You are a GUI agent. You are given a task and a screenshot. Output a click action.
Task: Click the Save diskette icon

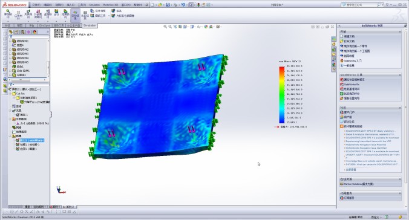(168, 5)
